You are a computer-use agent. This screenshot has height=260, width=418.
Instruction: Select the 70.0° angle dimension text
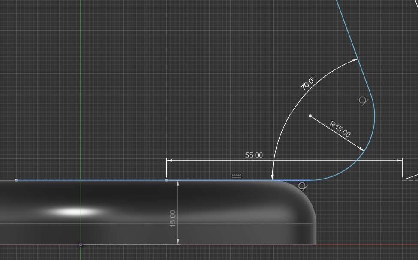coord(307,83)
